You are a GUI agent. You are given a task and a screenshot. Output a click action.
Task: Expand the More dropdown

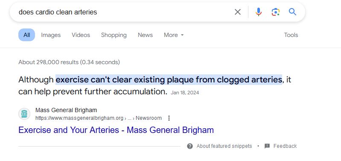click(174, 35)
